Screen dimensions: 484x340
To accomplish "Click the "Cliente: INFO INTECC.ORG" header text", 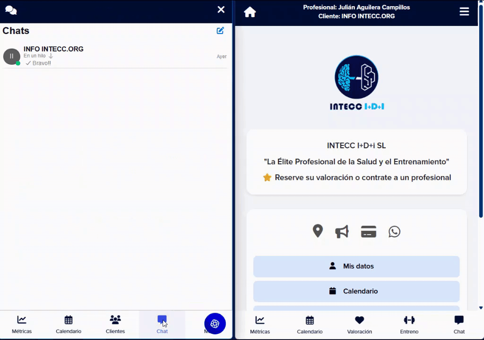I will pyautogui.click(x=356, y=16).
